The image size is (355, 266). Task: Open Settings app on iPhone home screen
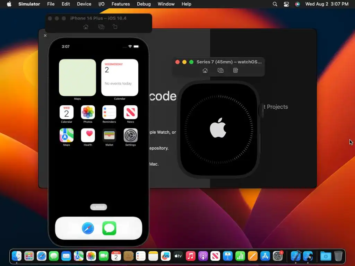click(x=130, y=135)
